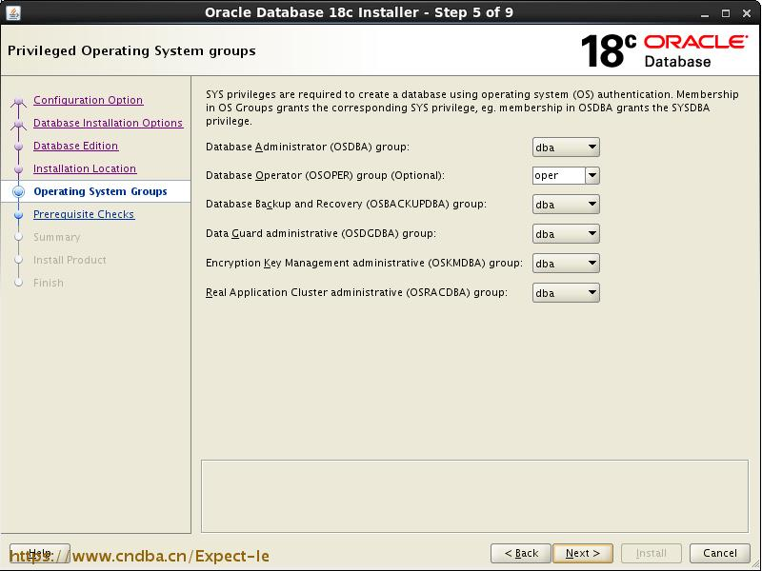Navigate to Database Installation Options step
This screenshot has width=762, height=571.
pyautogui.click(x=109, y=123)
